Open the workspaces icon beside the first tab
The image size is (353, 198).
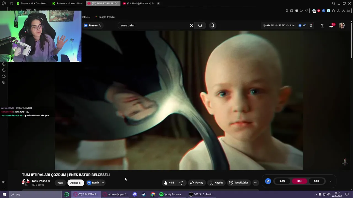[12, 3]
